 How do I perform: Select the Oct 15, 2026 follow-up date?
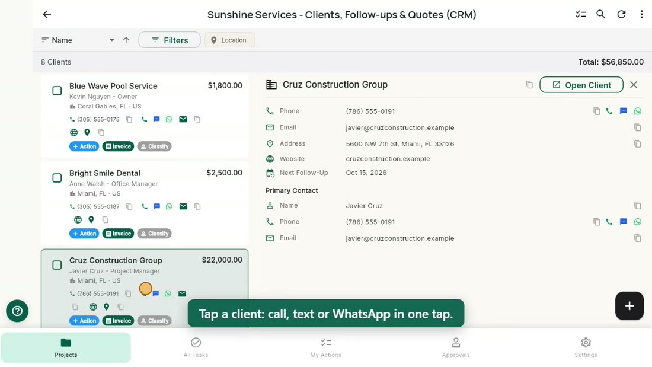[366, 173]
